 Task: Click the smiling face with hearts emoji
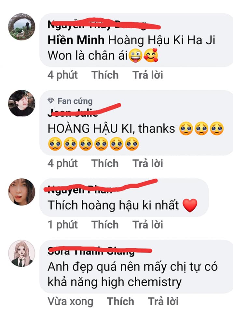(x=151, y=55)
